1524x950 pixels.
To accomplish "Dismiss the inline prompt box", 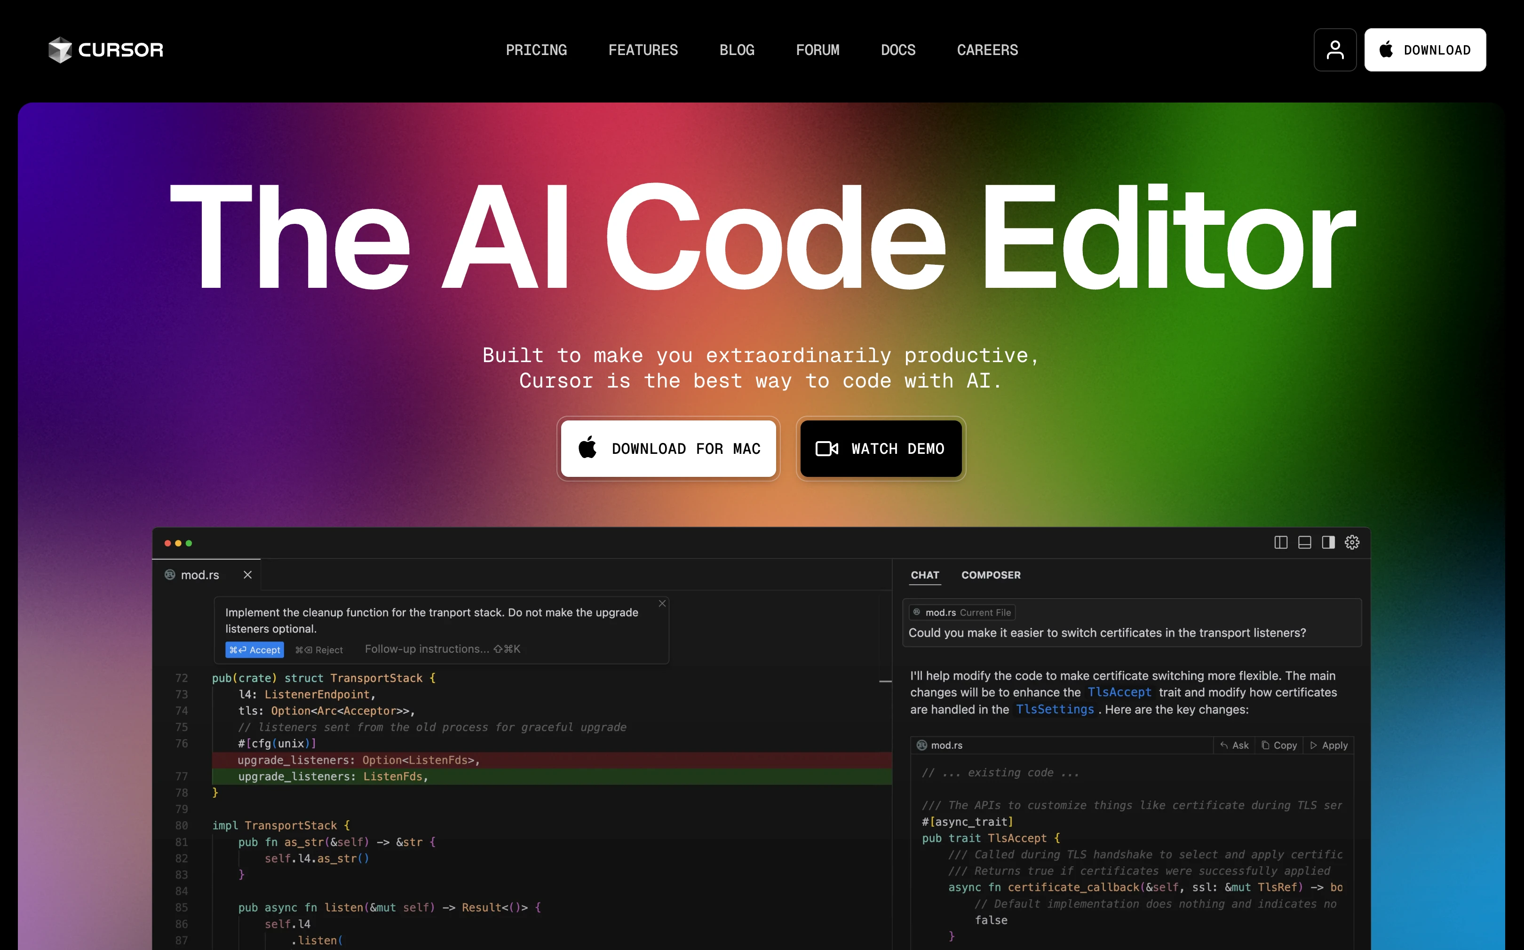I will [662, 603].
